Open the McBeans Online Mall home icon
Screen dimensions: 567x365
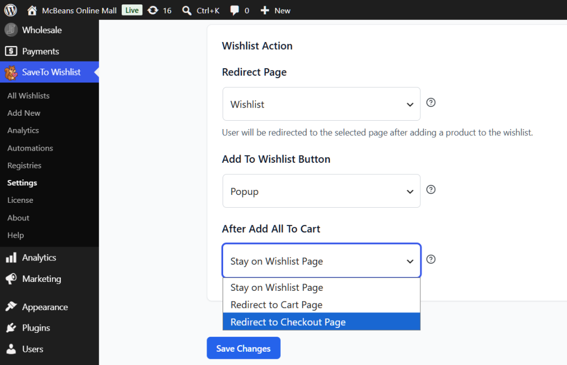click(x=32, y=11)
